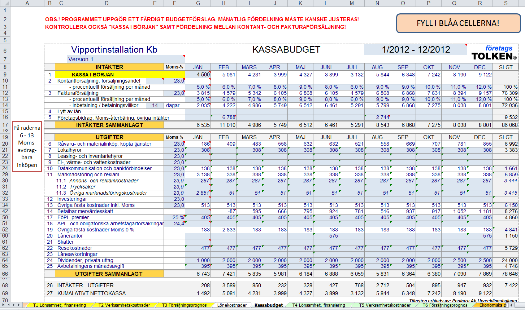Click Betalbar mervärdesskatt label
Viewport: 525px width, 310px height.
[85, 211]
